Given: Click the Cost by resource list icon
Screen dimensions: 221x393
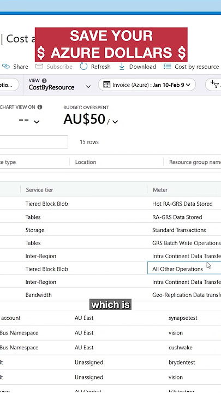Looking at the screenshot, I should coord(168,67).
